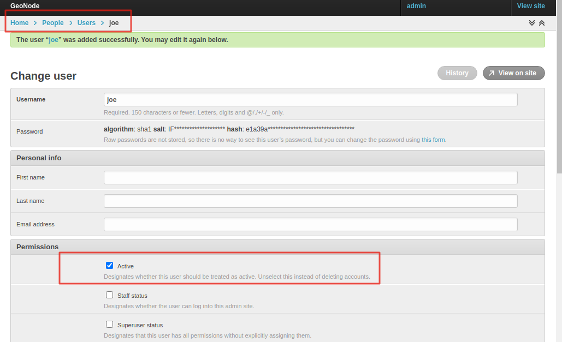Collapse the Permissions section header

tap(37, 247)
